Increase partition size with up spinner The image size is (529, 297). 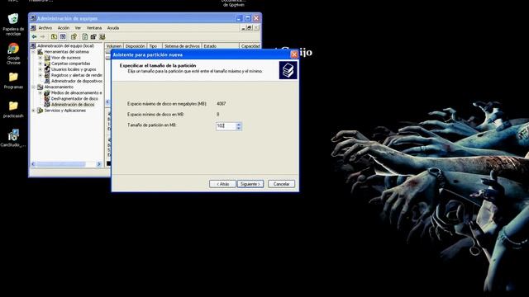(239, 125)
